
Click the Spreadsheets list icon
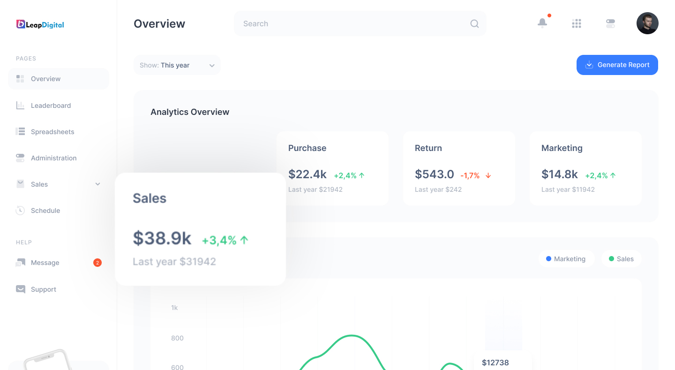(20, 131)
